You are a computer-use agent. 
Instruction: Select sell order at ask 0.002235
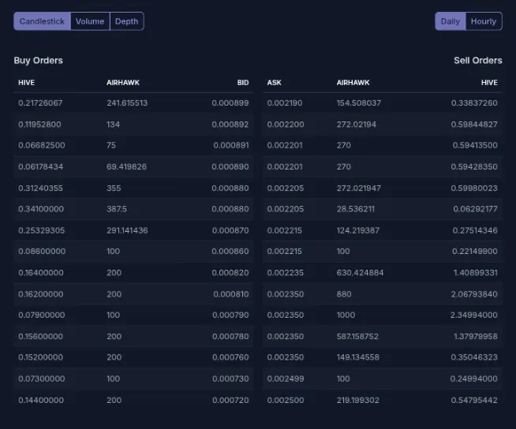pos(382,273)
